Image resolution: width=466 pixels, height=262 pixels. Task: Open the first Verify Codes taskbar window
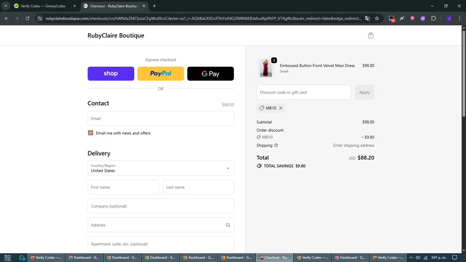coord(46,258)
